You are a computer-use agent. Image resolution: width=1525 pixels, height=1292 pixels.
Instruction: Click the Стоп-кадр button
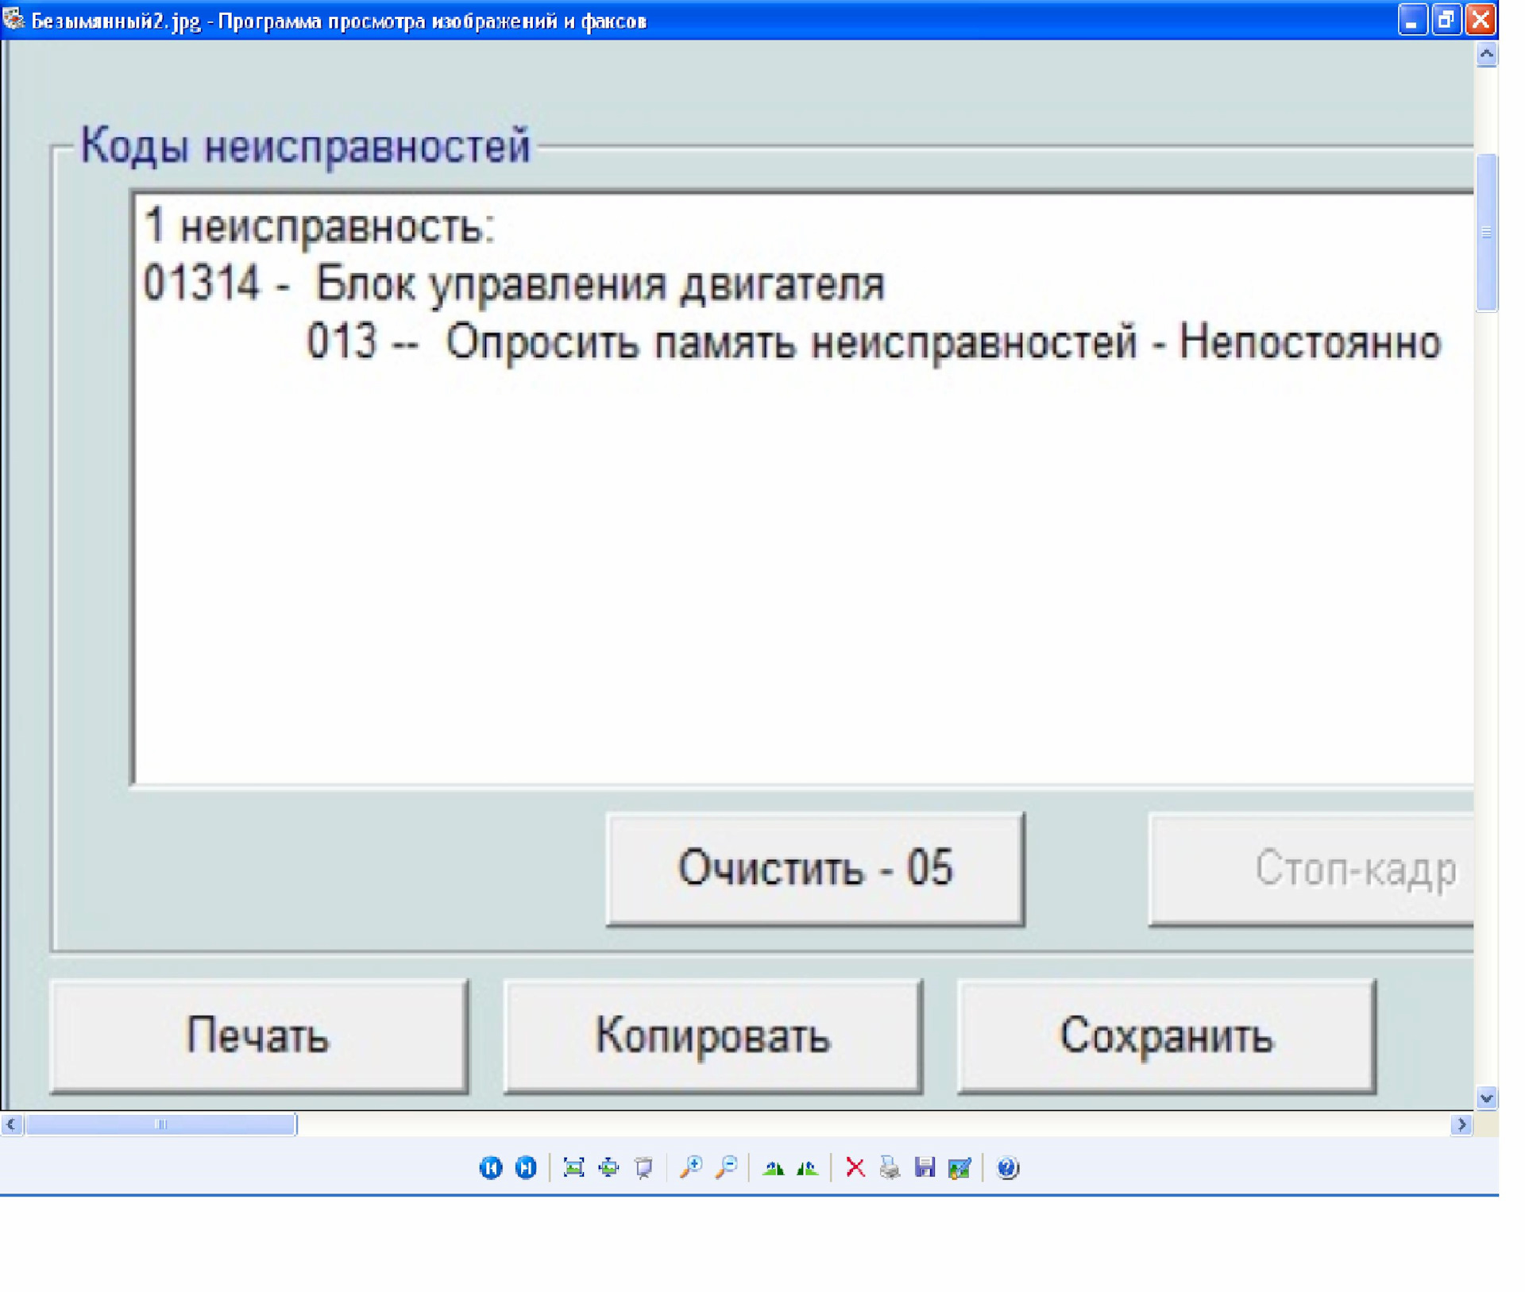coord(1311,869)
